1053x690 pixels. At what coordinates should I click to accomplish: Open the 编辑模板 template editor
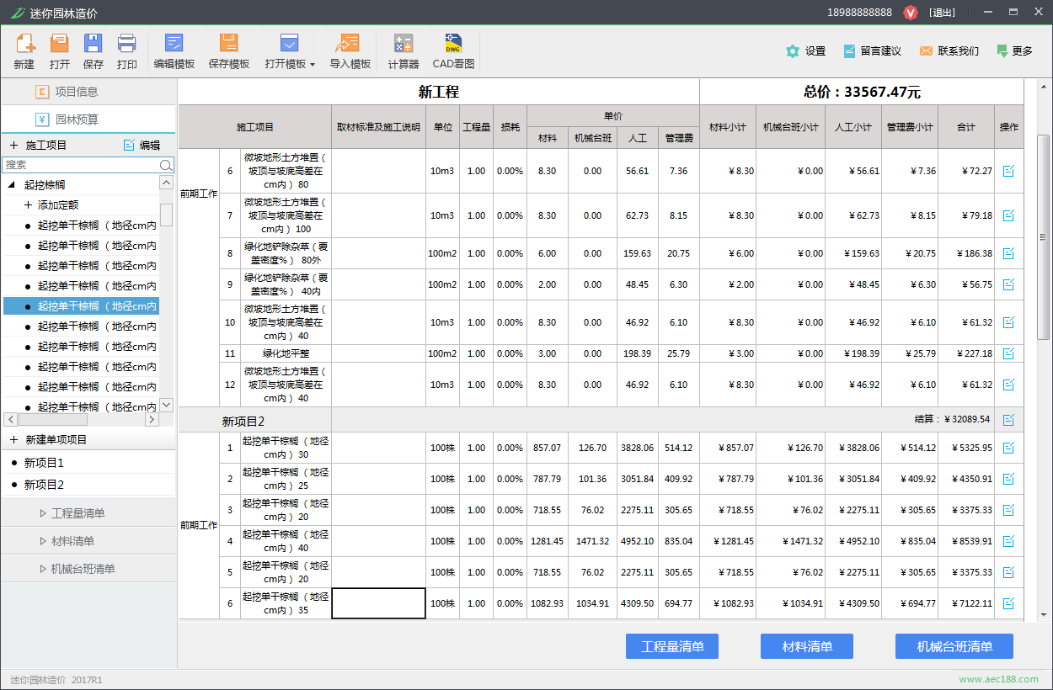(x=174, y=50)
